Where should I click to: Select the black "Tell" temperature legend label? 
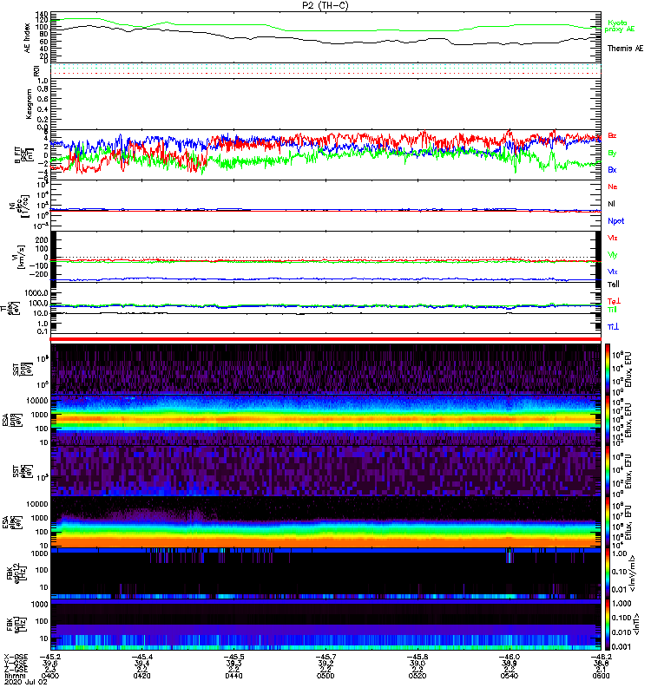pyautogui.click(x=614, y=285)
